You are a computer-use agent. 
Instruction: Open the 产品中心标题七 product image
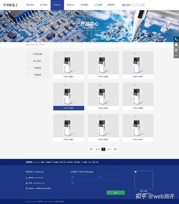[103, 94]
